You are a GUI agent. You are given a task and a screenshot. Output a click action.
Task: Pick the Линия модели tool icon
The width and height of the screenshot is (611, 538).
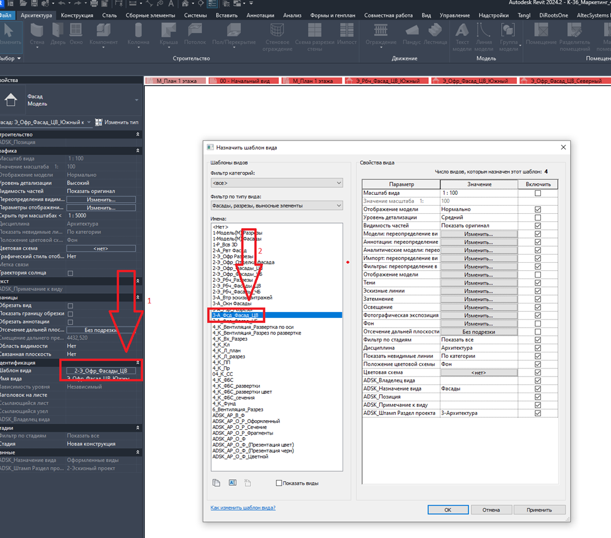click(483, 30)
